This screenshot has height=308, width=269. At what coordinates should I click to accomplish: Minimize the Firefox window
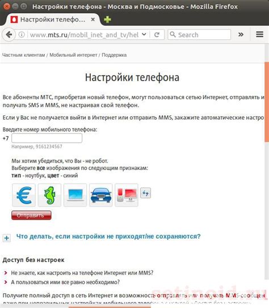15,6
